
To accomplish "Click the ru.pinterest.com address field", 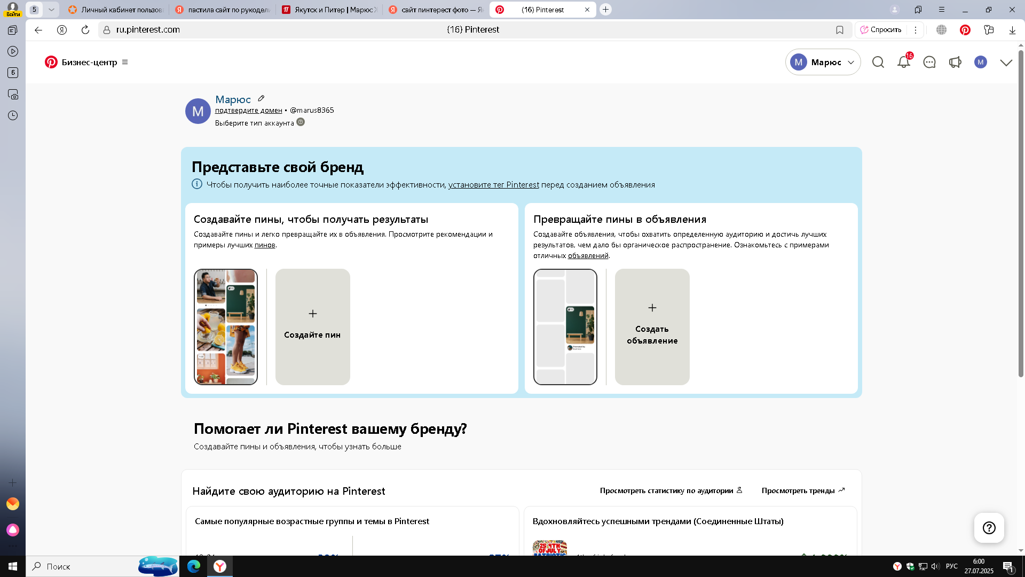I will tap(148, 30).
